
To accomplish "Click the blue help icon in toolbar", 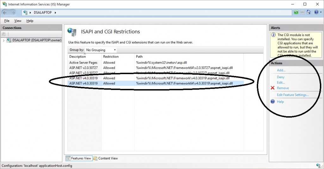I will pyautogui.click(x=316, y=12).
